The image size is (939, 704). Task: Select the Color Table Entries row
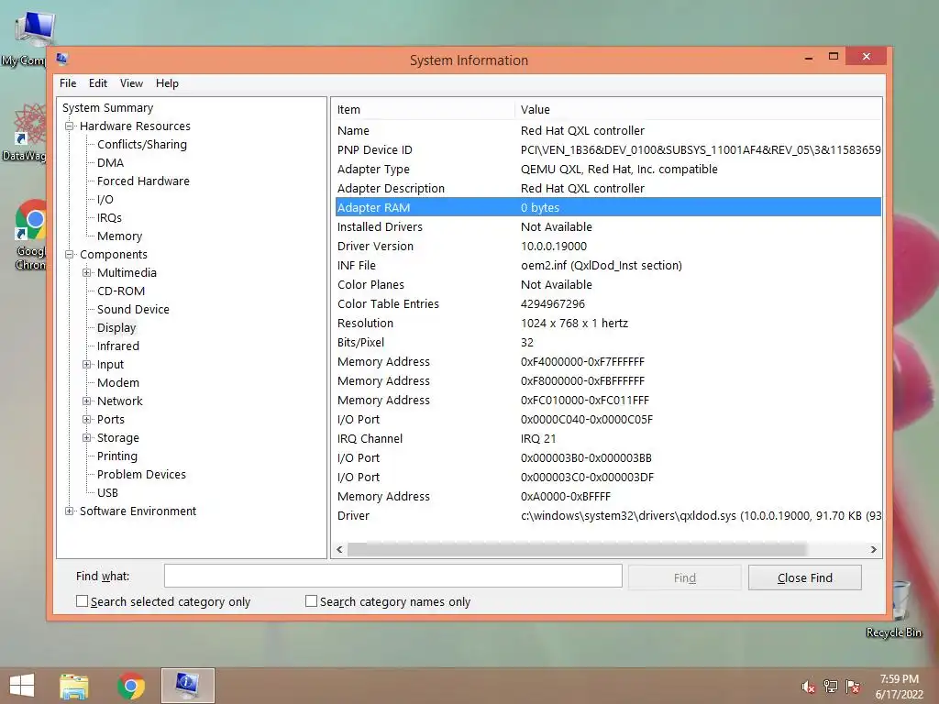pos(608,304)
